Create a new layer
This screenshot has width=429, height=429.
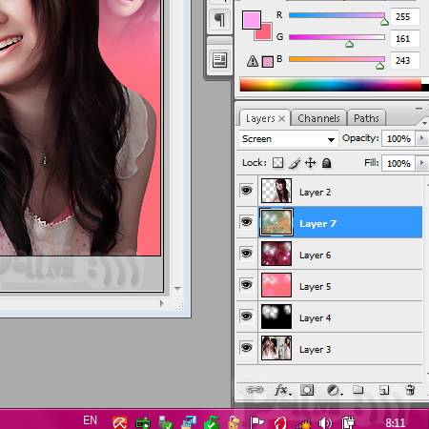pos(384,390)
